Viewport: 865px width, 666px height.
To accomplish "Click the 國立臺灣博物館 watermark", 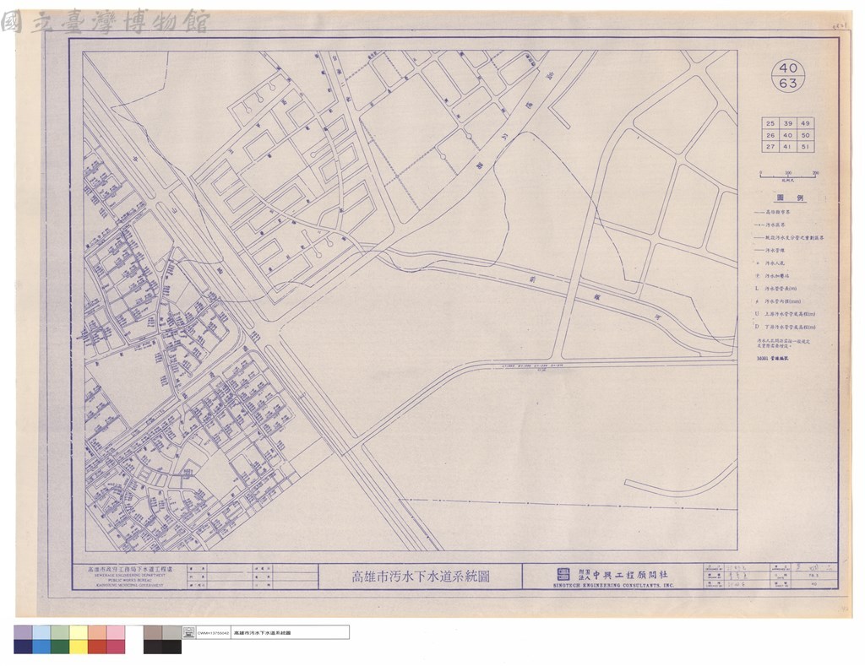I will 105,22.
